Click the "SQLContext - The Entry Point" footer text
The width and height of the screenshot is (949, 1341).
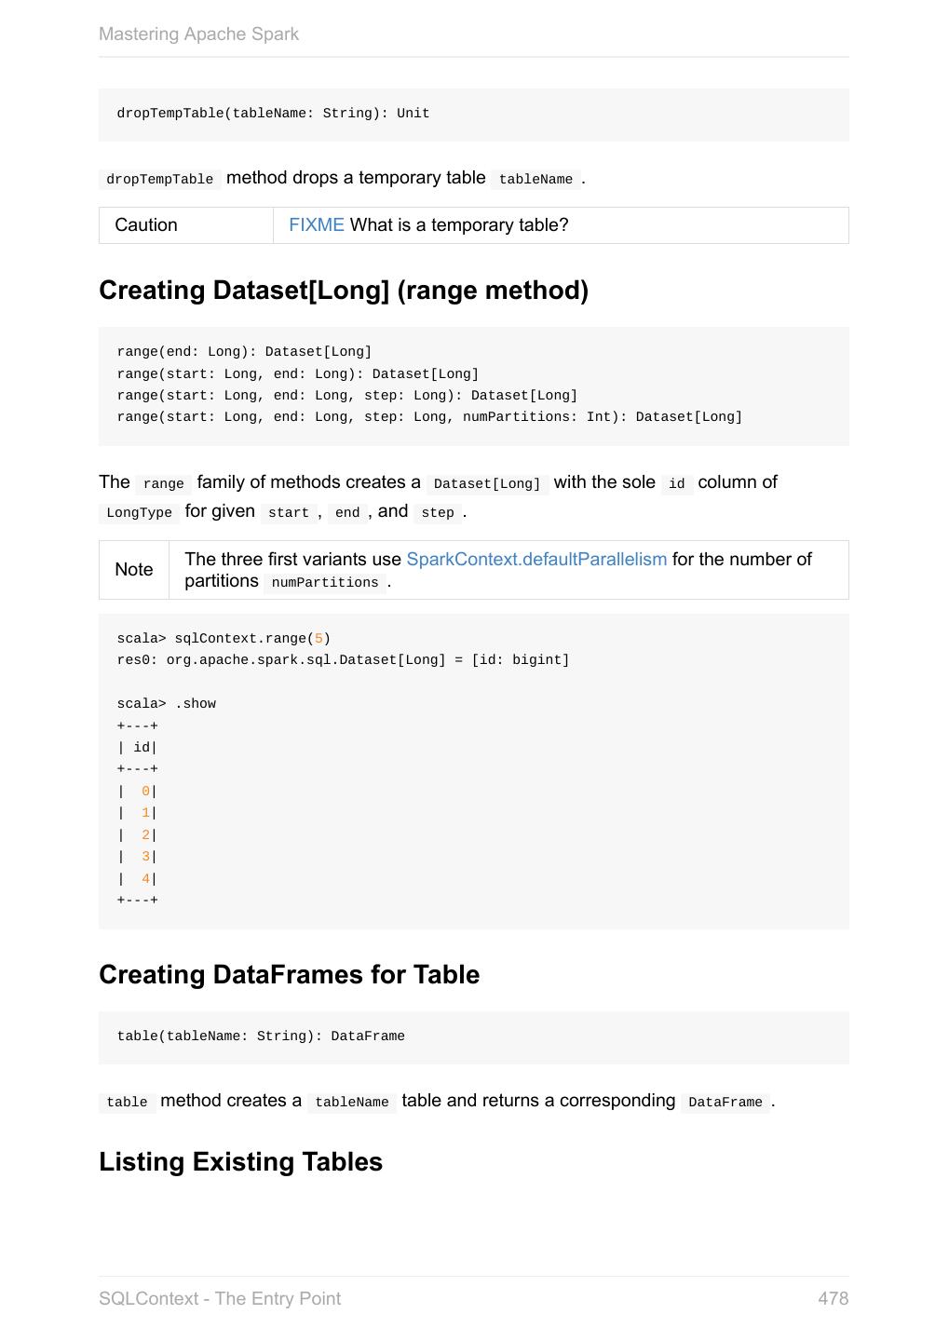coord(220,1299)
